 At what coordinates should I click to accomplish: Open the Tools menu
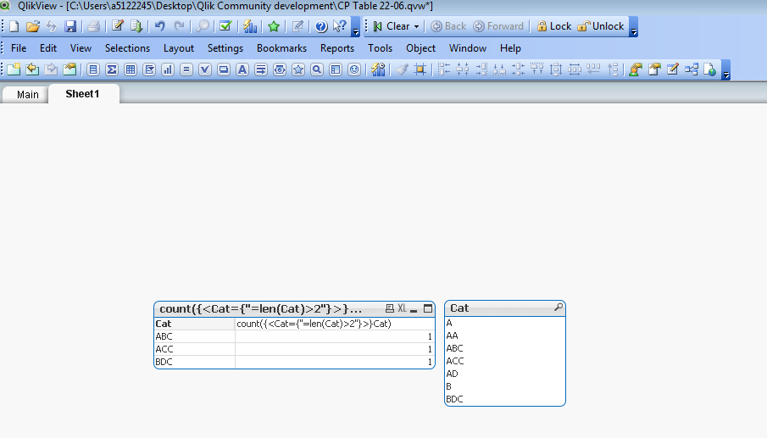380,48
